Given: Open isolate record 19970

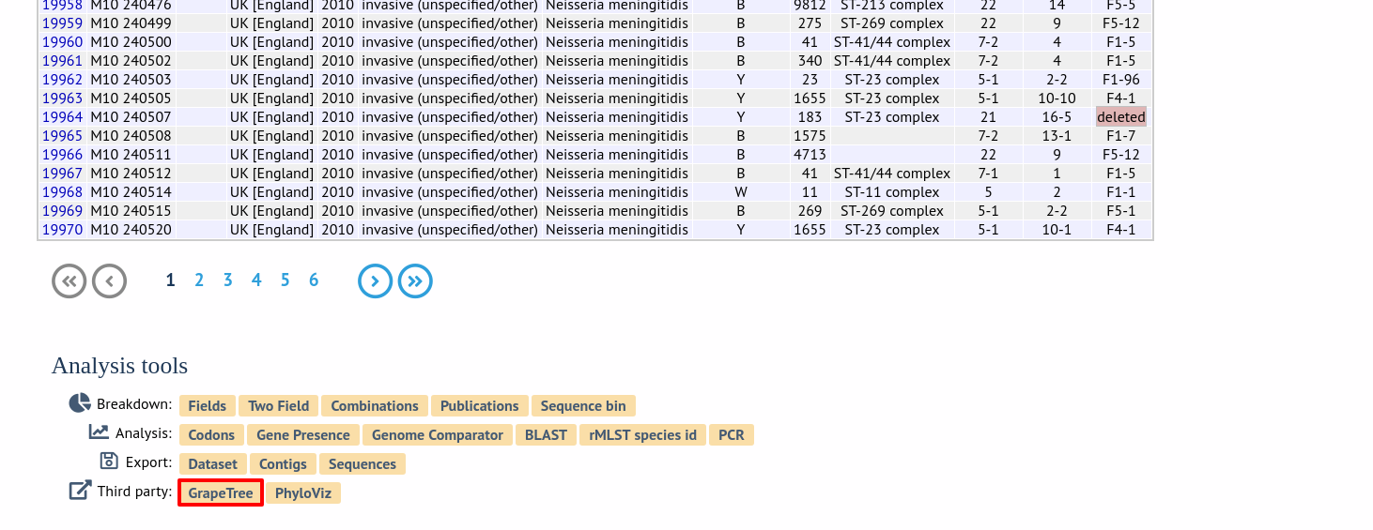Looking at the screenshot, I should (x=62, y=230).
